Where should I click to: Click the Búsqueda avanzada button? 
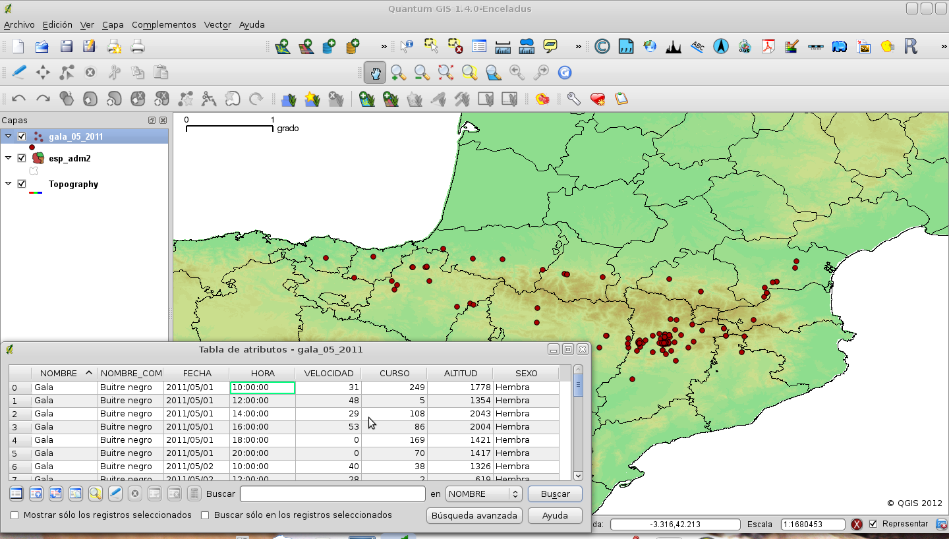click(474, 515)
